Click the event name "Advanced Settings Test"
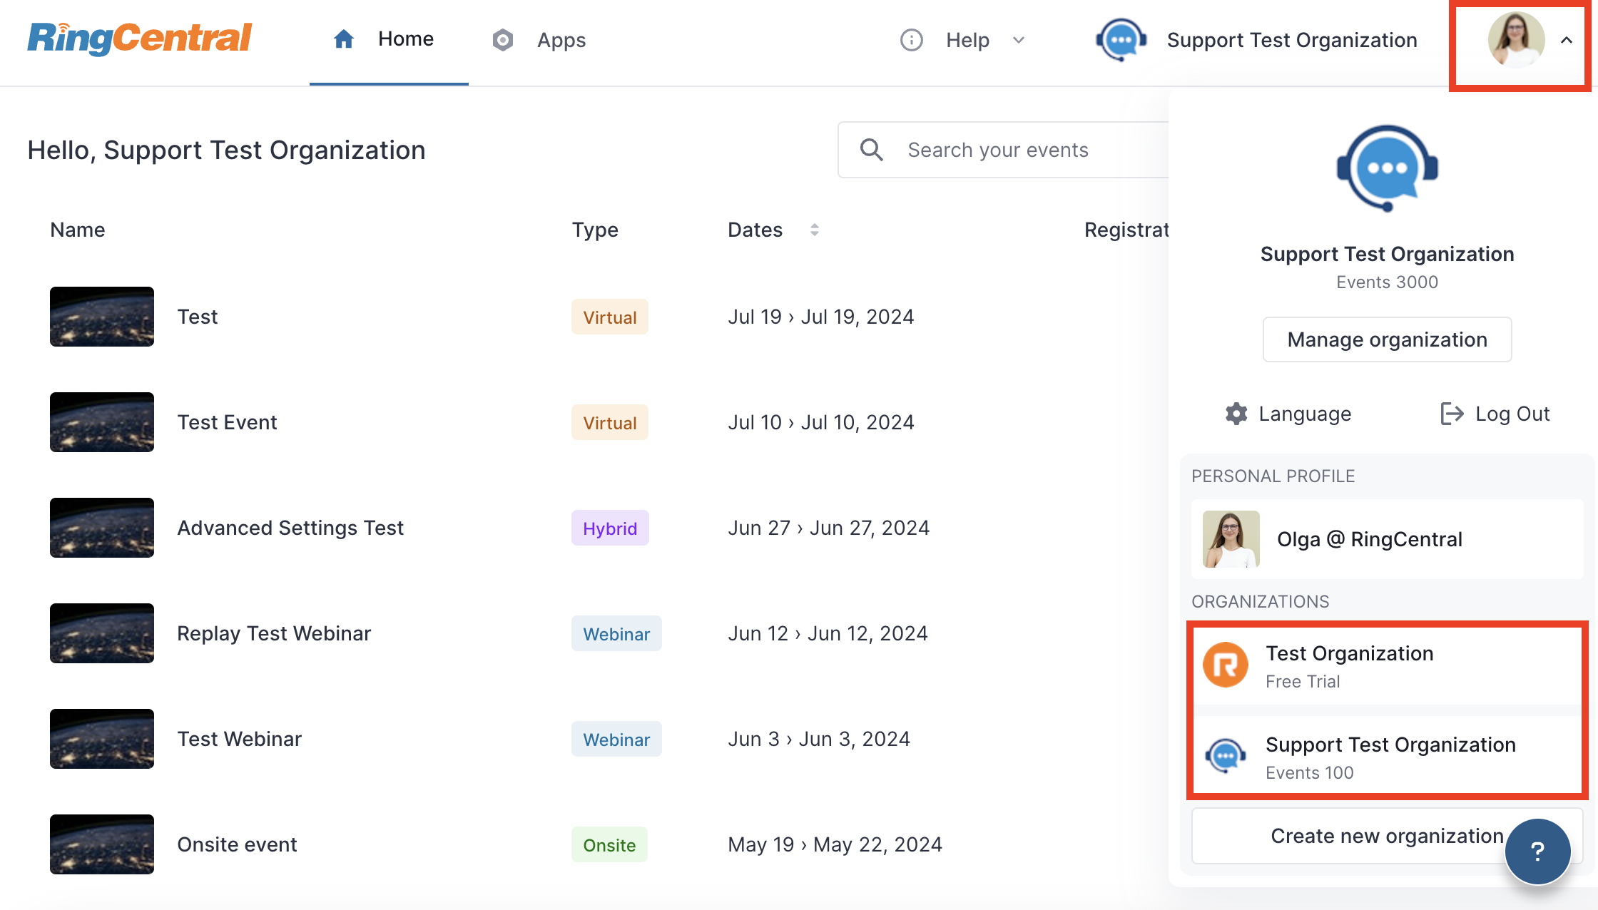1598x910 pixels. (x=290, y=528)
